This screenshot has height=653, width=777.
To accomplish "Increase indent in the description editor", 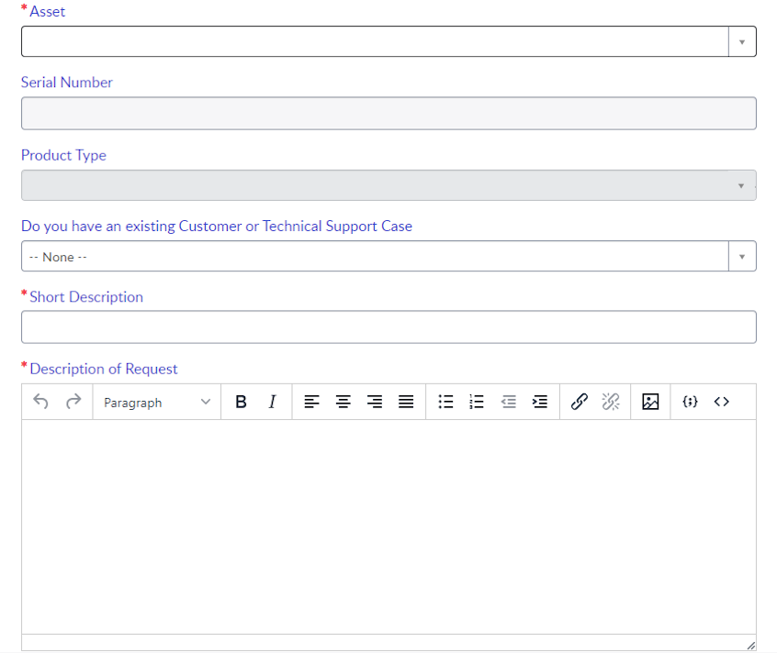I will [539, 401].
